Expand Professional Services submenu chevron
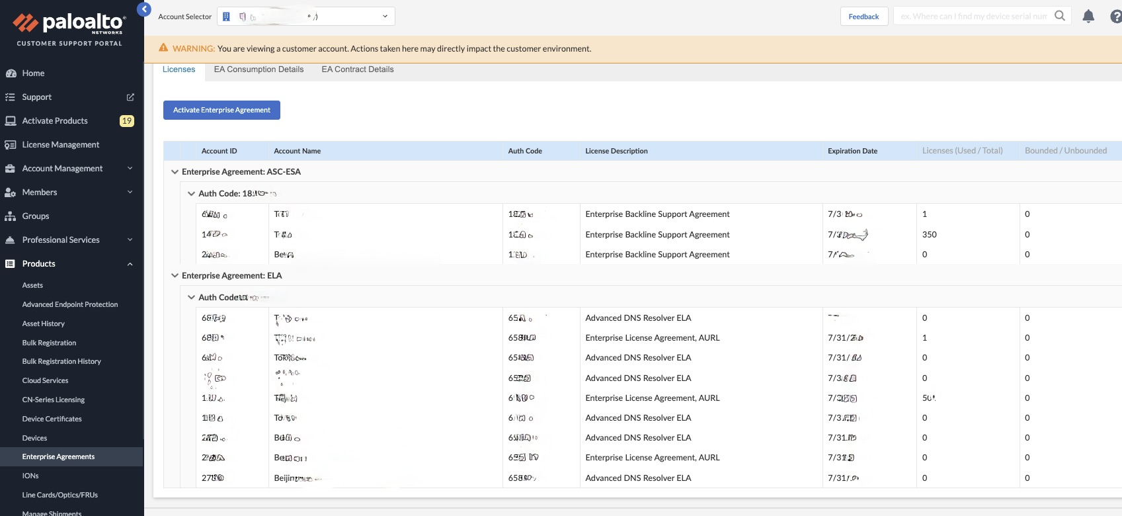Screen dimensions: 1122x516 pyautogui.click(x=130, y=240)
